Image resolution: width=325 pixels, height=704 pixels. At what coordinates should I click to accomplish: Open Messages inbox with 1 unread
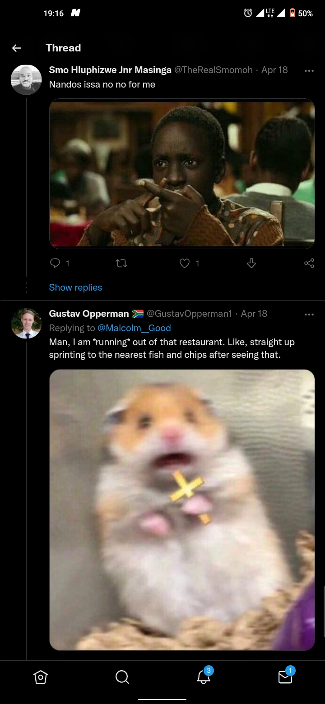(285, 677)
